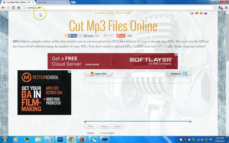The width and height of the screenshot is (229, 143).
Task: Click the network signal icon in the system tray
Action: [198, 140]
